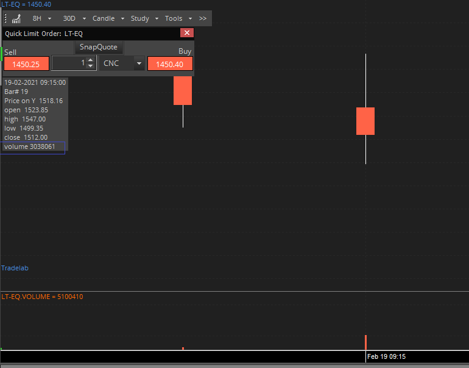
Task: Click the toolbar drag handle grip
Action: pyautogui.click(x=5, y=18)
